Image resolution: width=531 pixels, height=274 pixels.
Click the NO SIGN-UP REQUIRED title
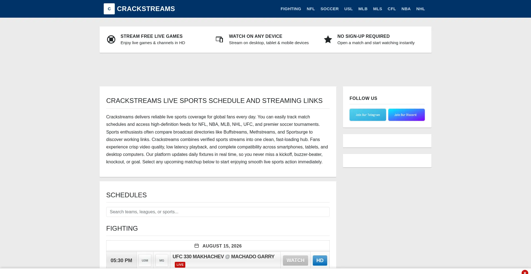tap(363, 36)
